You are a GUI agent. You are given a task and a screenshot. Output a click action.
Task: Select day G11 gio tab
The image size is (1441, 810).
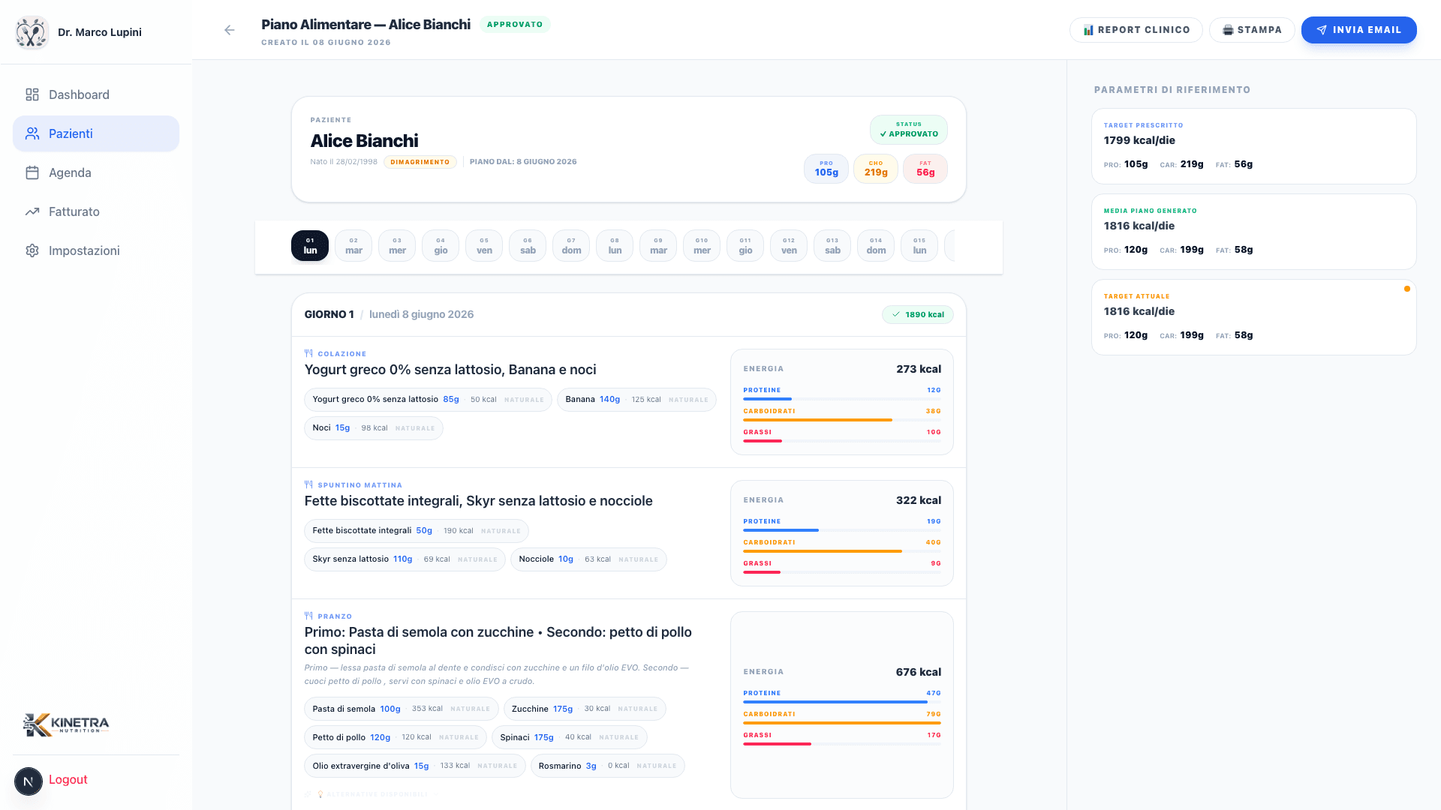(x=745, y=246)
